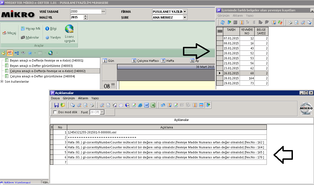Open Yardım help button
Viewport: 314px width, 185px height.
tap(53, 37)
